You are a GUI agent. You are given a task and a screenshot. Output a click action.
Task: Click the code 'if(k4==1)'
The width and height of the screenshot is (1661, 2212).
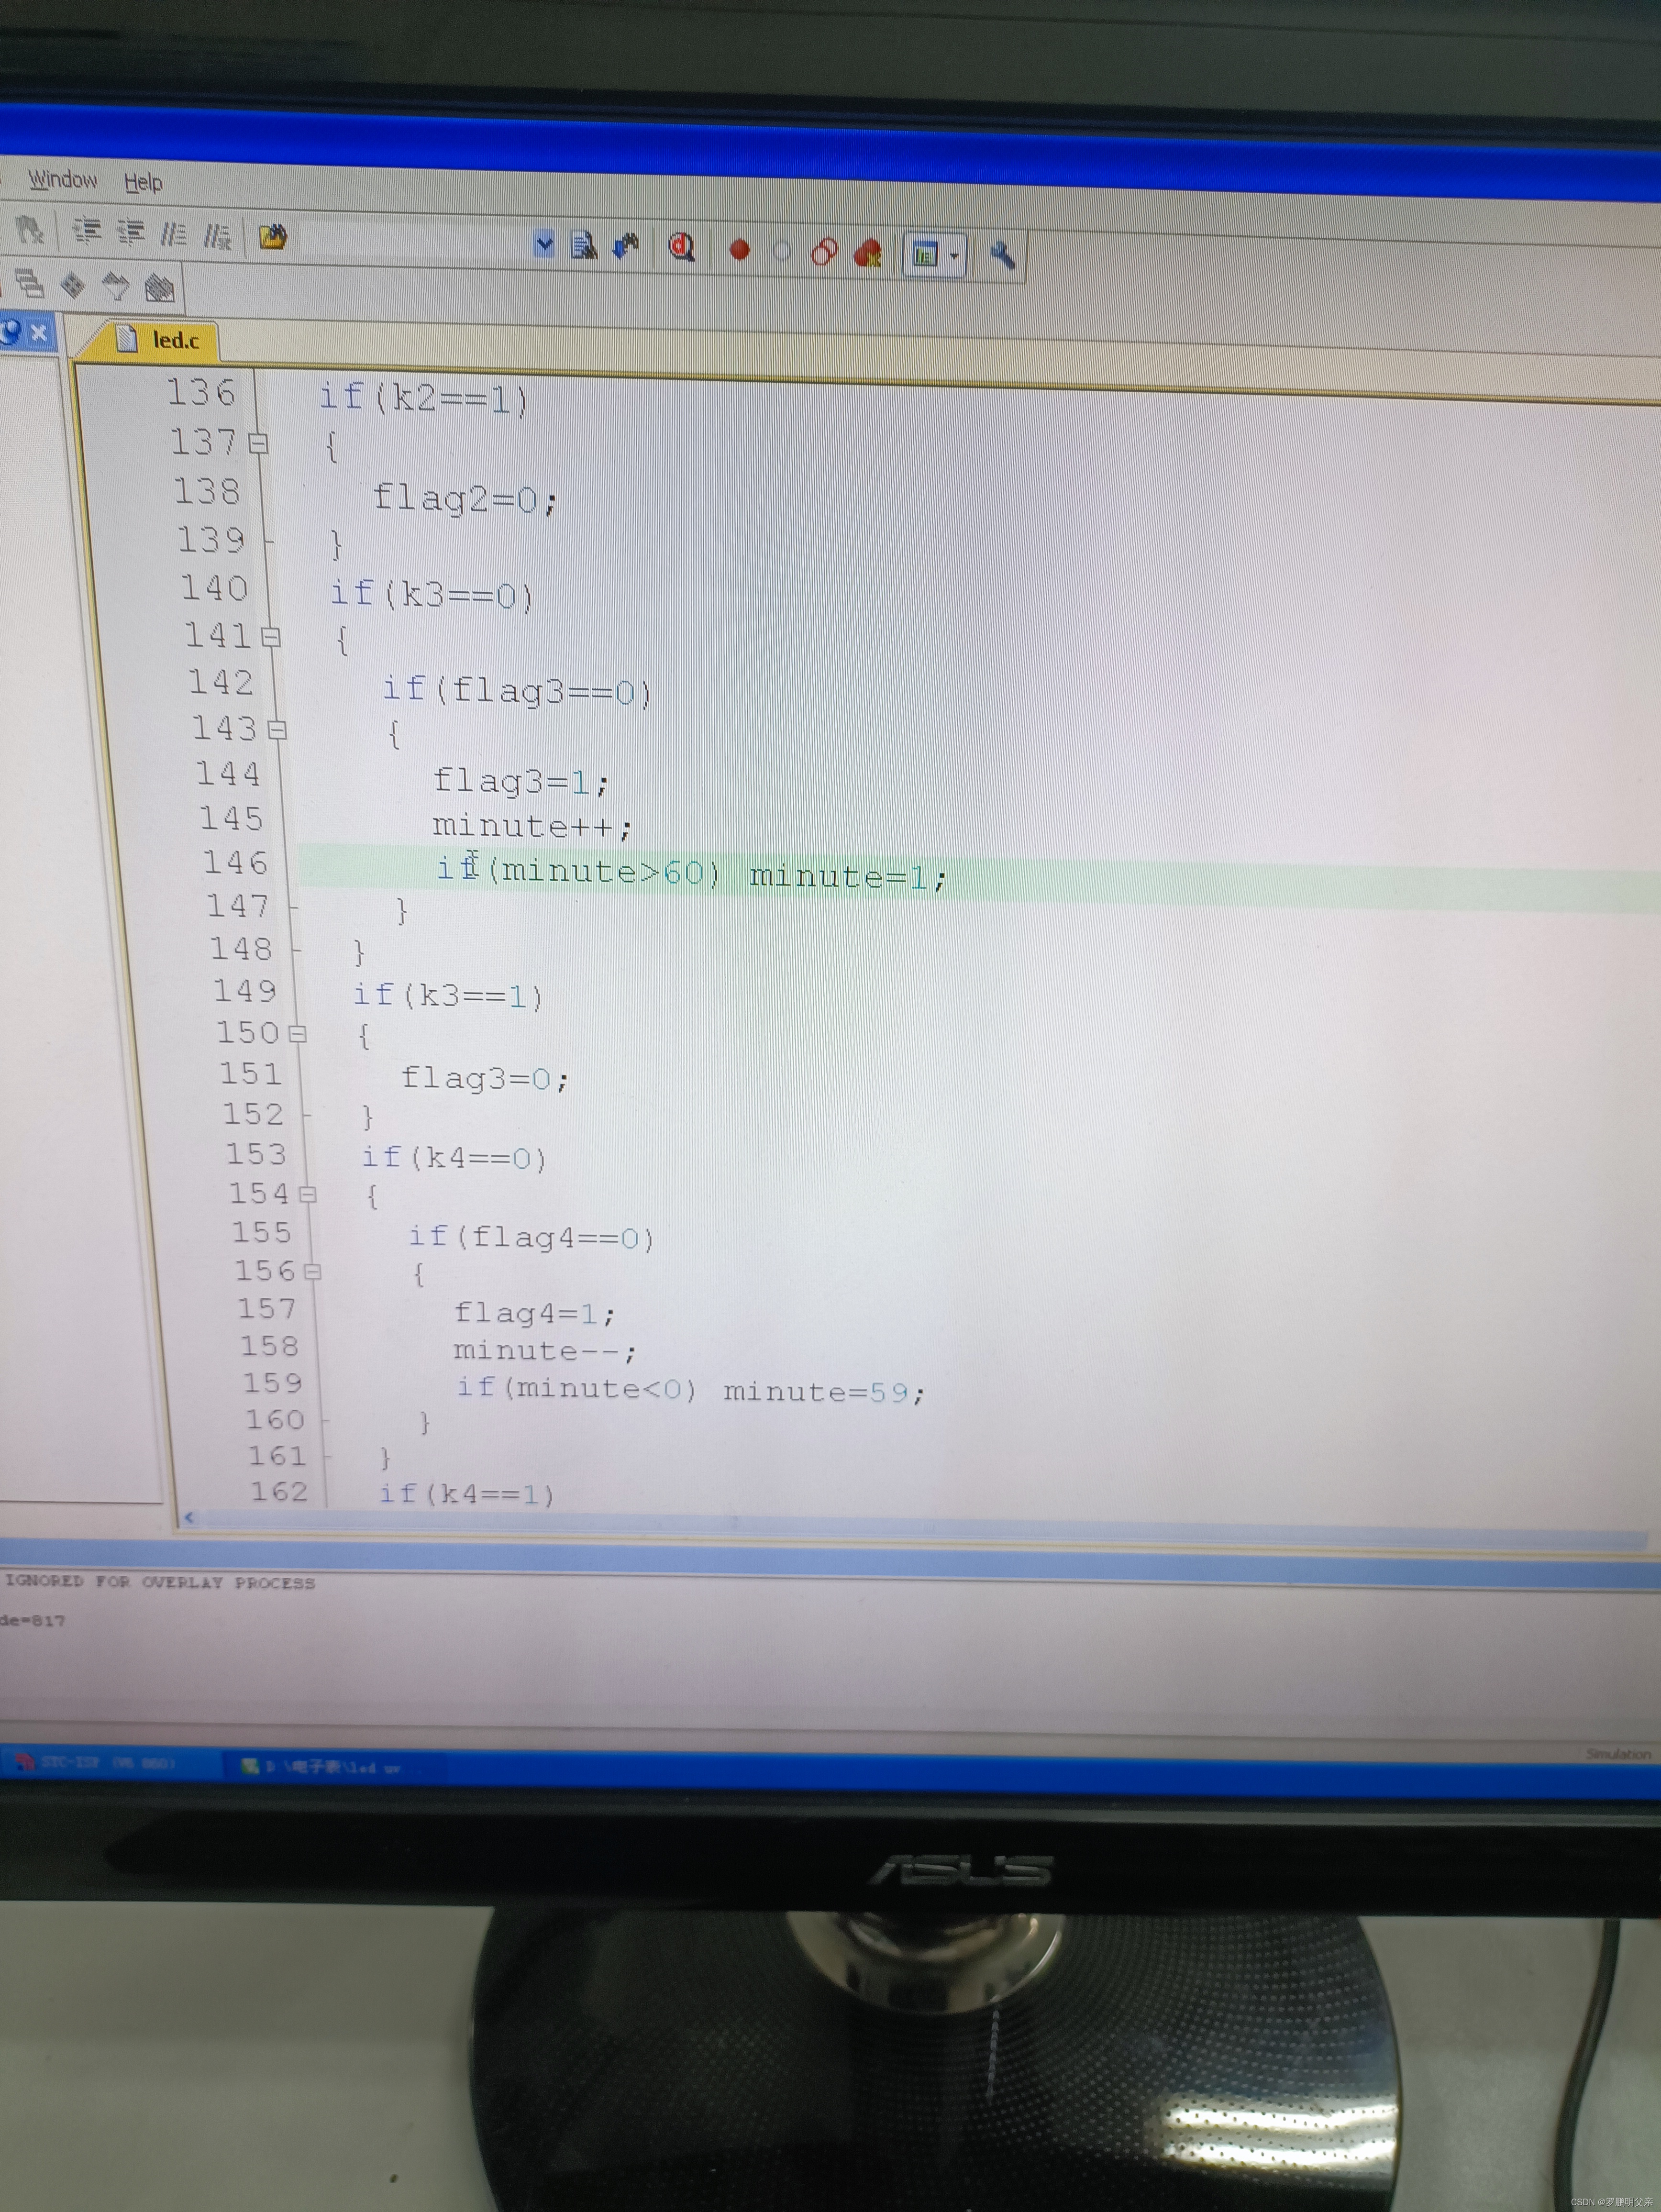467,1494
